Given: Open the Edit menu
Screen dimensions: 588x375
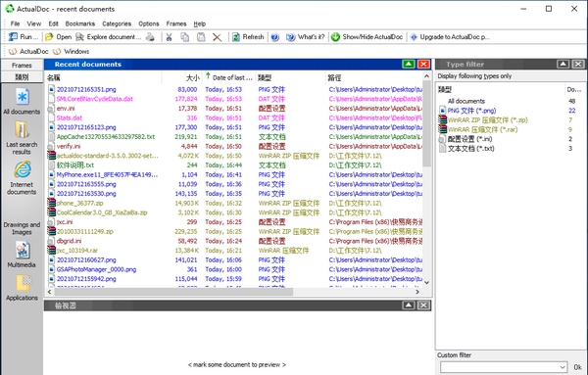Looking at the screenshot, I should click(x=53, y=23).
